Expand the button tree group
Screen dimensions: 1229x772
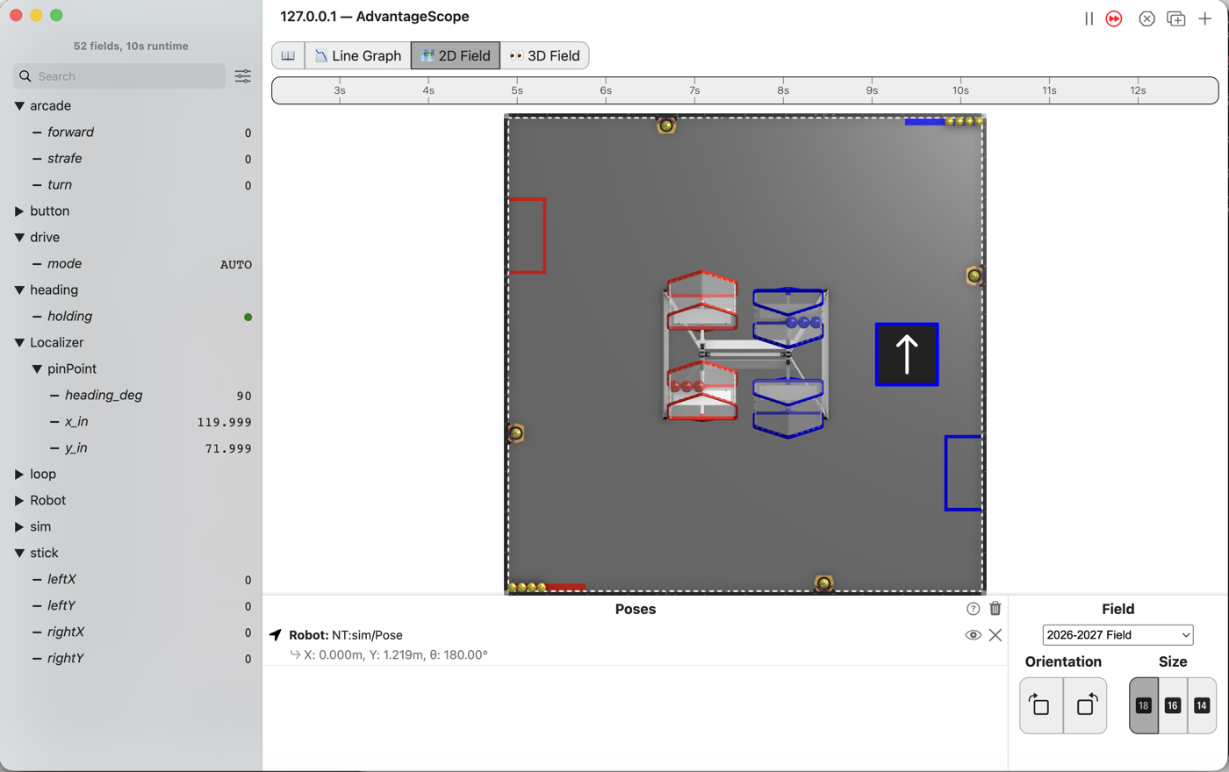tap(19, 211)
